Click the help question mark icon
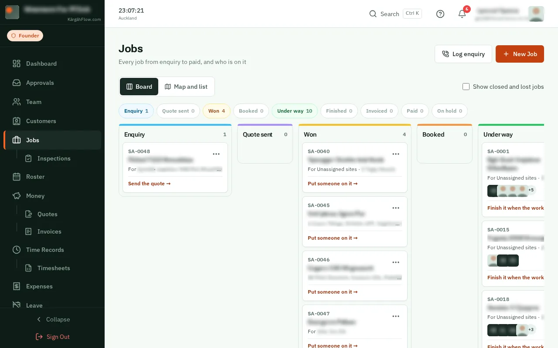 click(440, 14)
